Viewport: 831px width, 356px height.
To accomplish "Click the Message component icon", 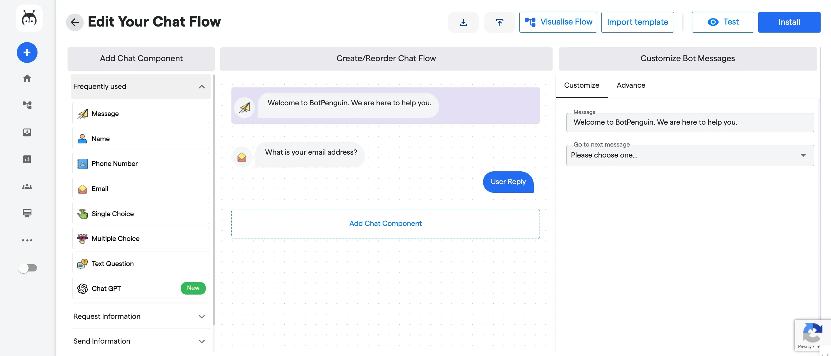I will click(x=82, y=113).
